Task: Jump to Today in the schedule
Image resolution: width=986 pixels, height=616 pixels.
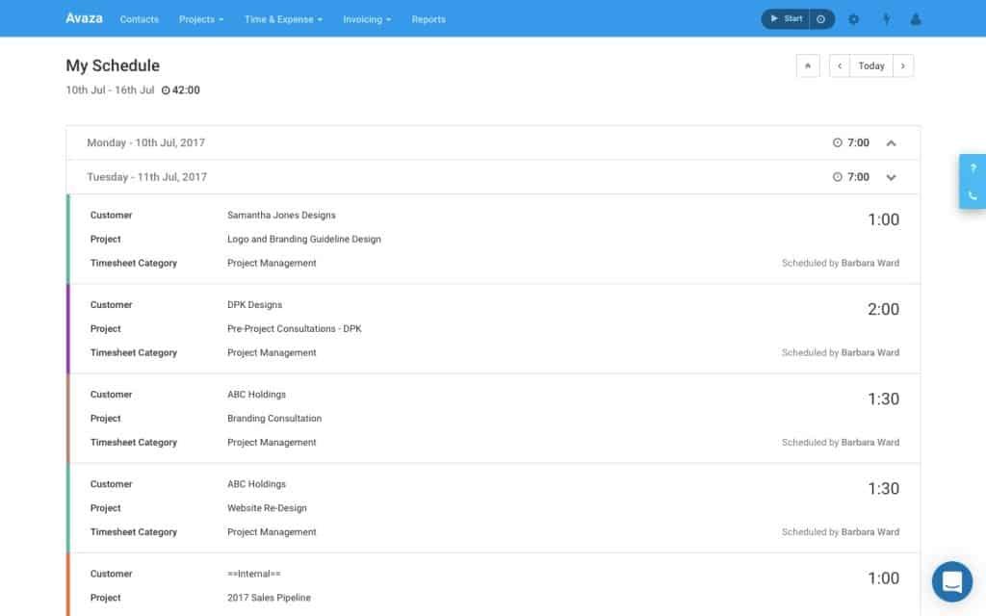Action: point(870,65)
